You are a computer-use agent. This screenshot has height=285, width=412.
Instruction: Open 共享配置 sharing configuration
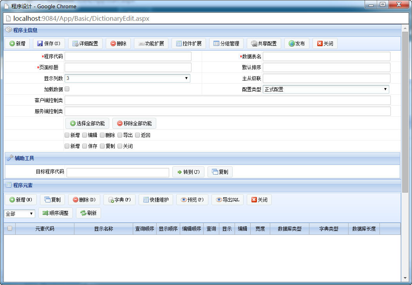(x=264, y=43)
